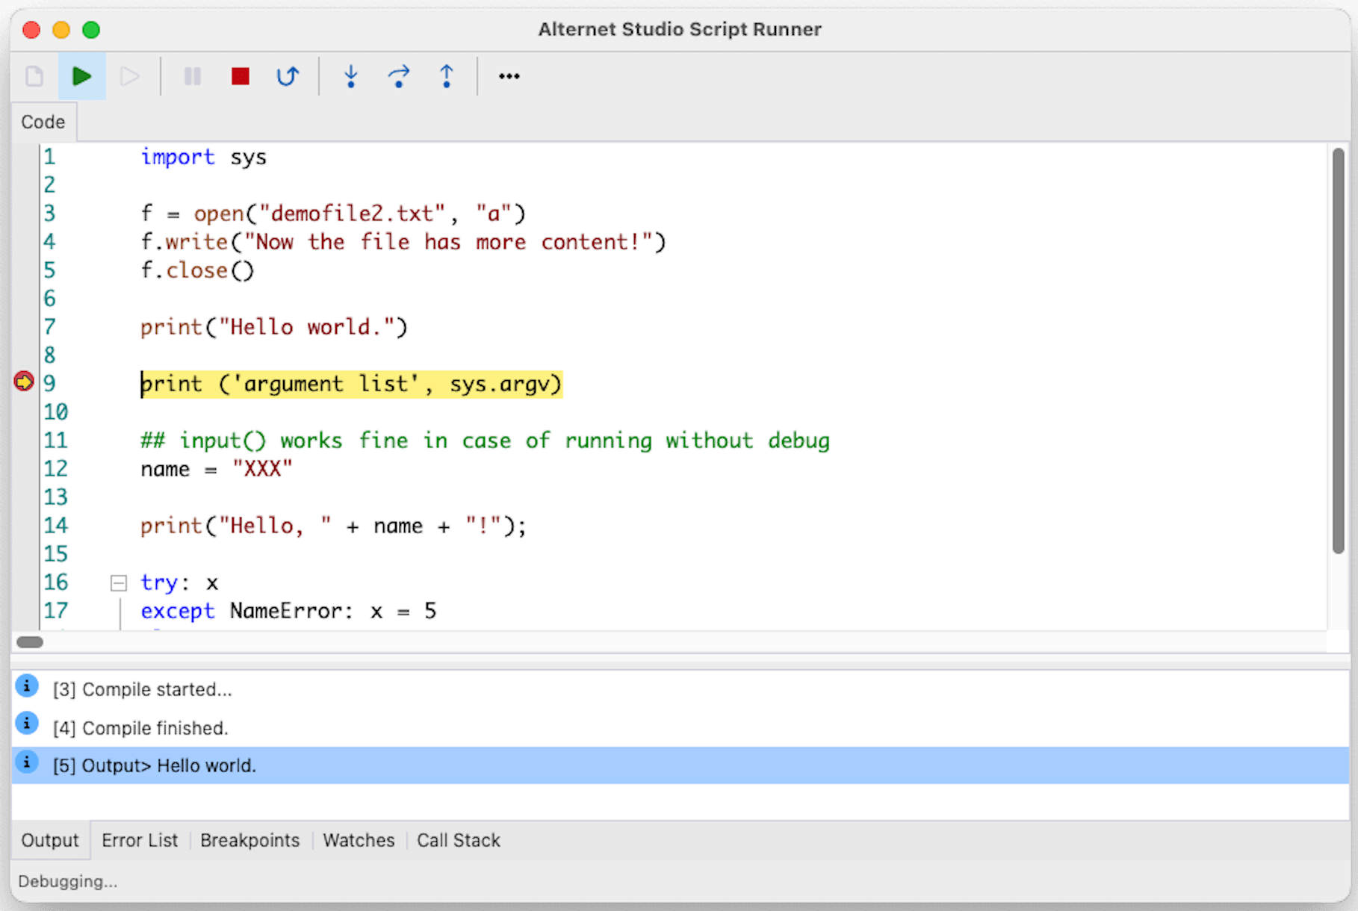Pause execution with the pause icon
The width and height of the screenshot is (1358, 911).
[193, 76]
